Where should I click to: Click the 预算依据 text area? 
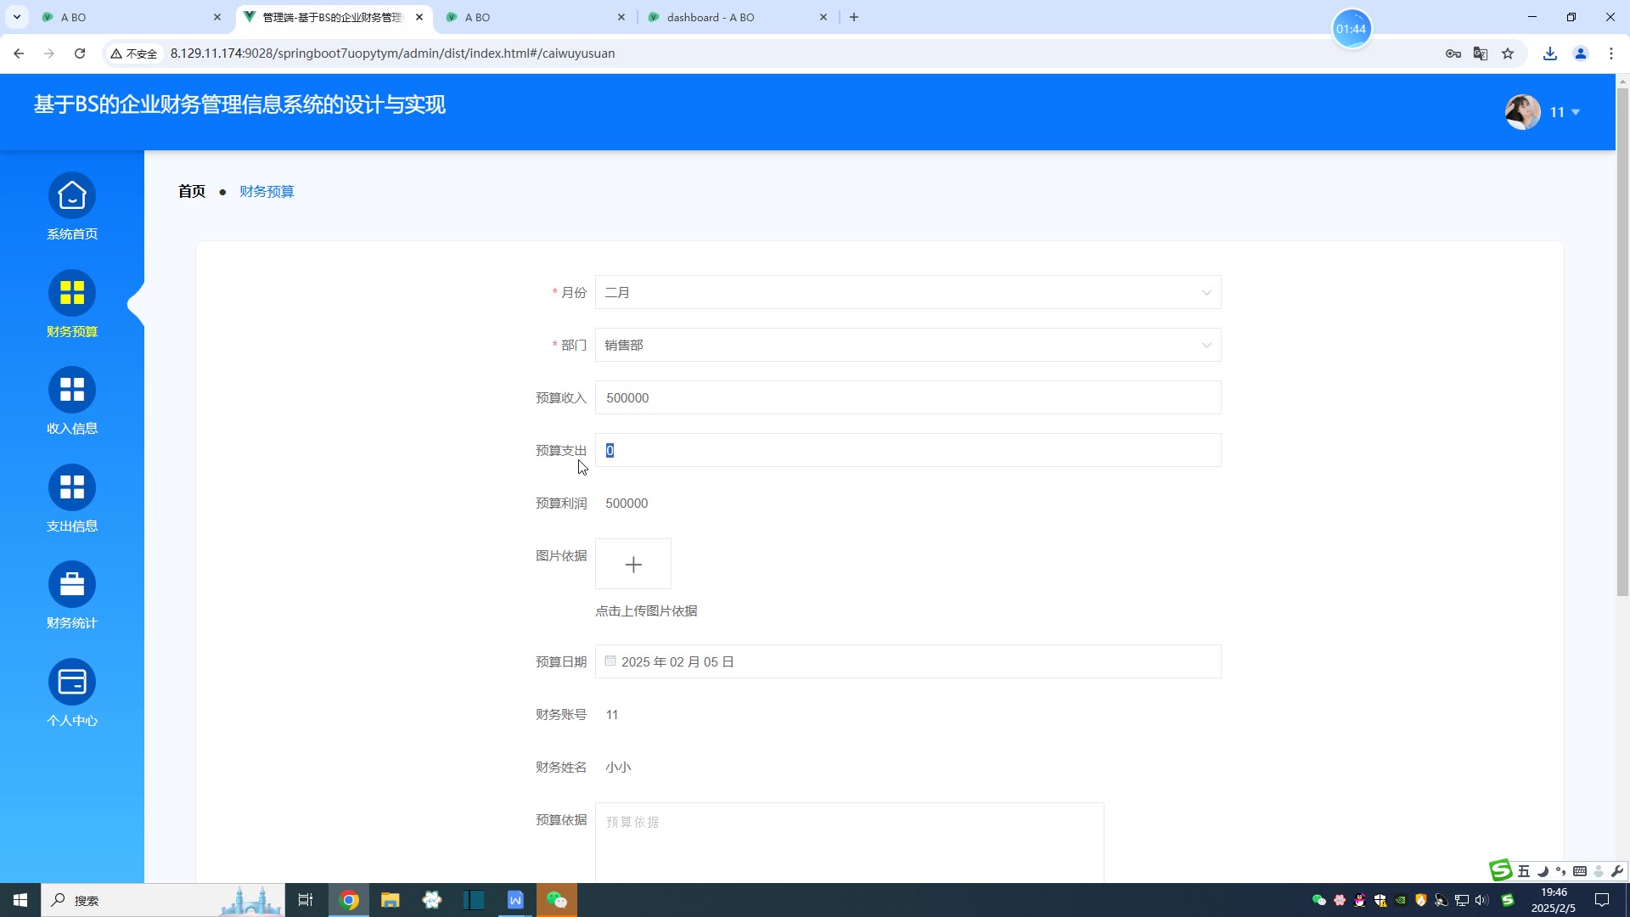point(849,841)
